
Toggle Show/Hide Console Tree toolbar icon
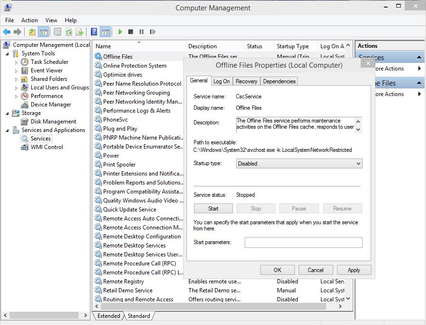pos(43,32)
